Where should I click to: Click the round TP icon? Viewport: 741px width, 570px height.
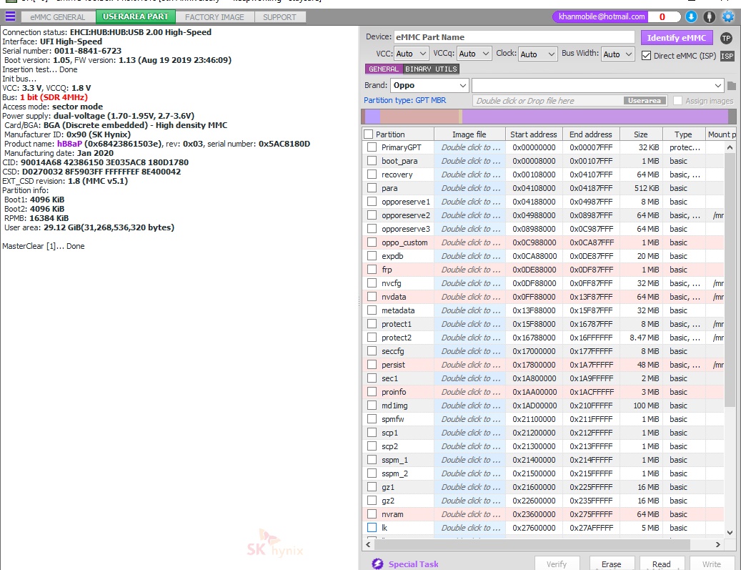point(726,38)
